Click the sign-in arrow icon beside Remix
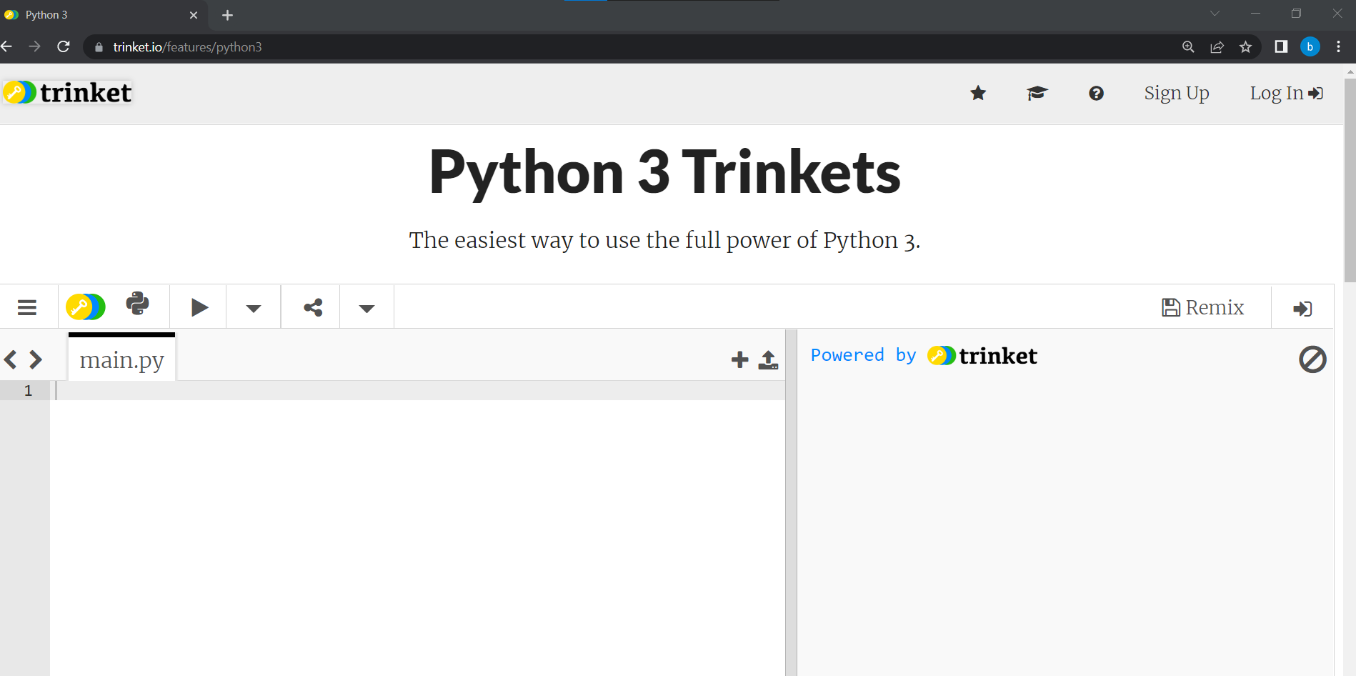Screen dimensions: 1356x676 click(1302, 307)
